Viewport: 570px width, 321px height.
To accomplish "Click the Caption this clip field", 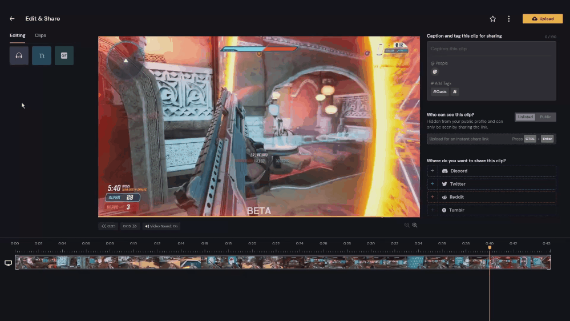I will (491, 49).
